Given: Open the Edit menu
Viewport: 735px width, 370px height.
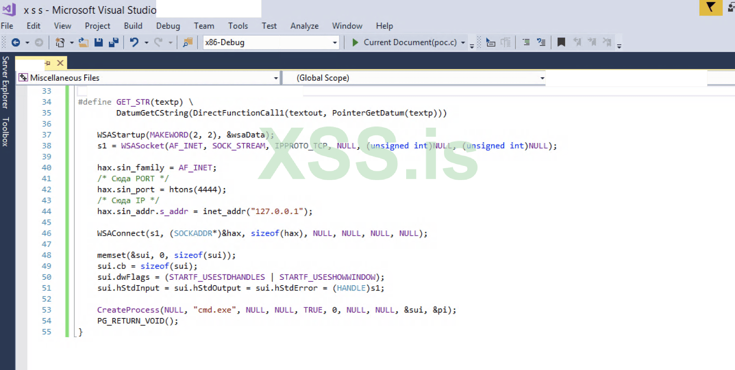Looking at the screenshot, I should [33, 26].
